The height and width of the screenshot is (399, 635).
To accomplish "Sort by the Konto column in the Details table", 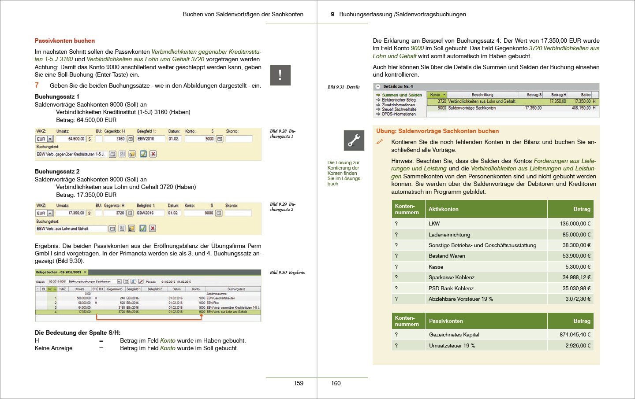I will click(437, 95).
